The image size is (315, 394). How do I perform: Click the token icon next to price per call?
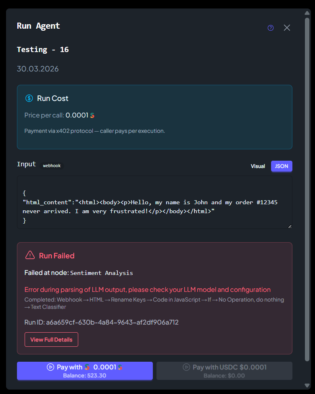point(92,115)
